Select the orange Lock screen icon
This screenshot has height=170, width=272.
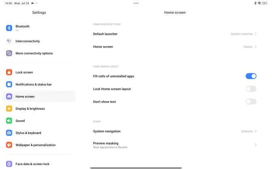click(9, 72)
